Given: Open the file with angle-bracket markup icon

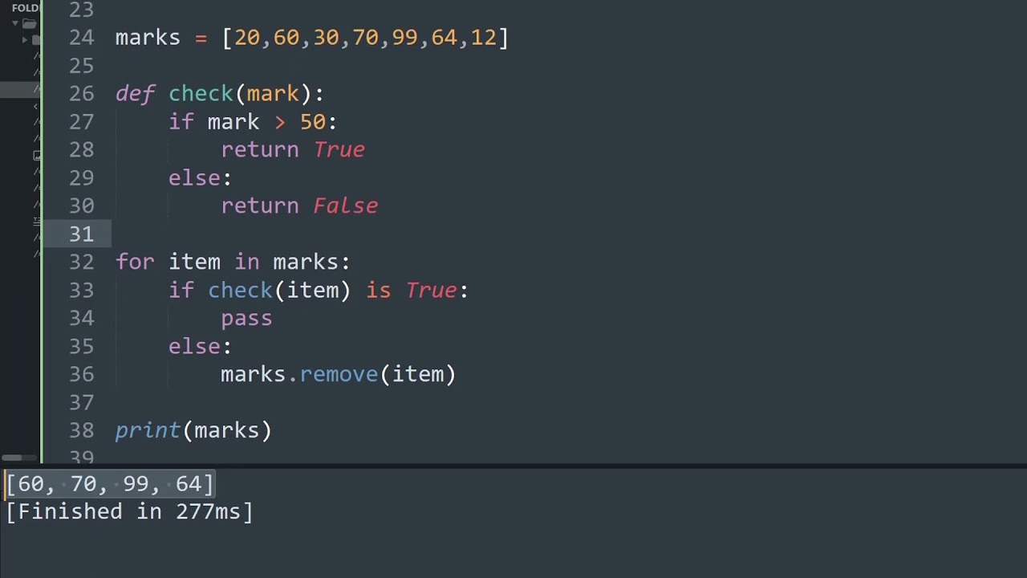Looking at the screenshot, I should [36, 106].
